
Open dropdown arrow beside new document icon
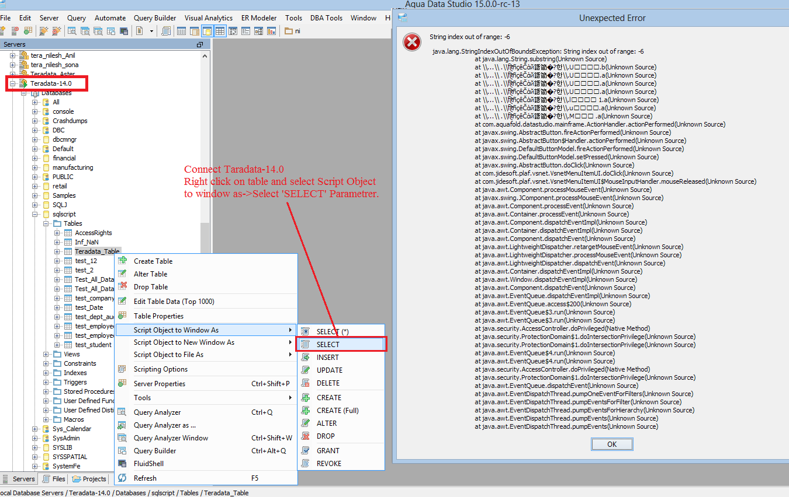pyautogui.click(x=151, y=31)
